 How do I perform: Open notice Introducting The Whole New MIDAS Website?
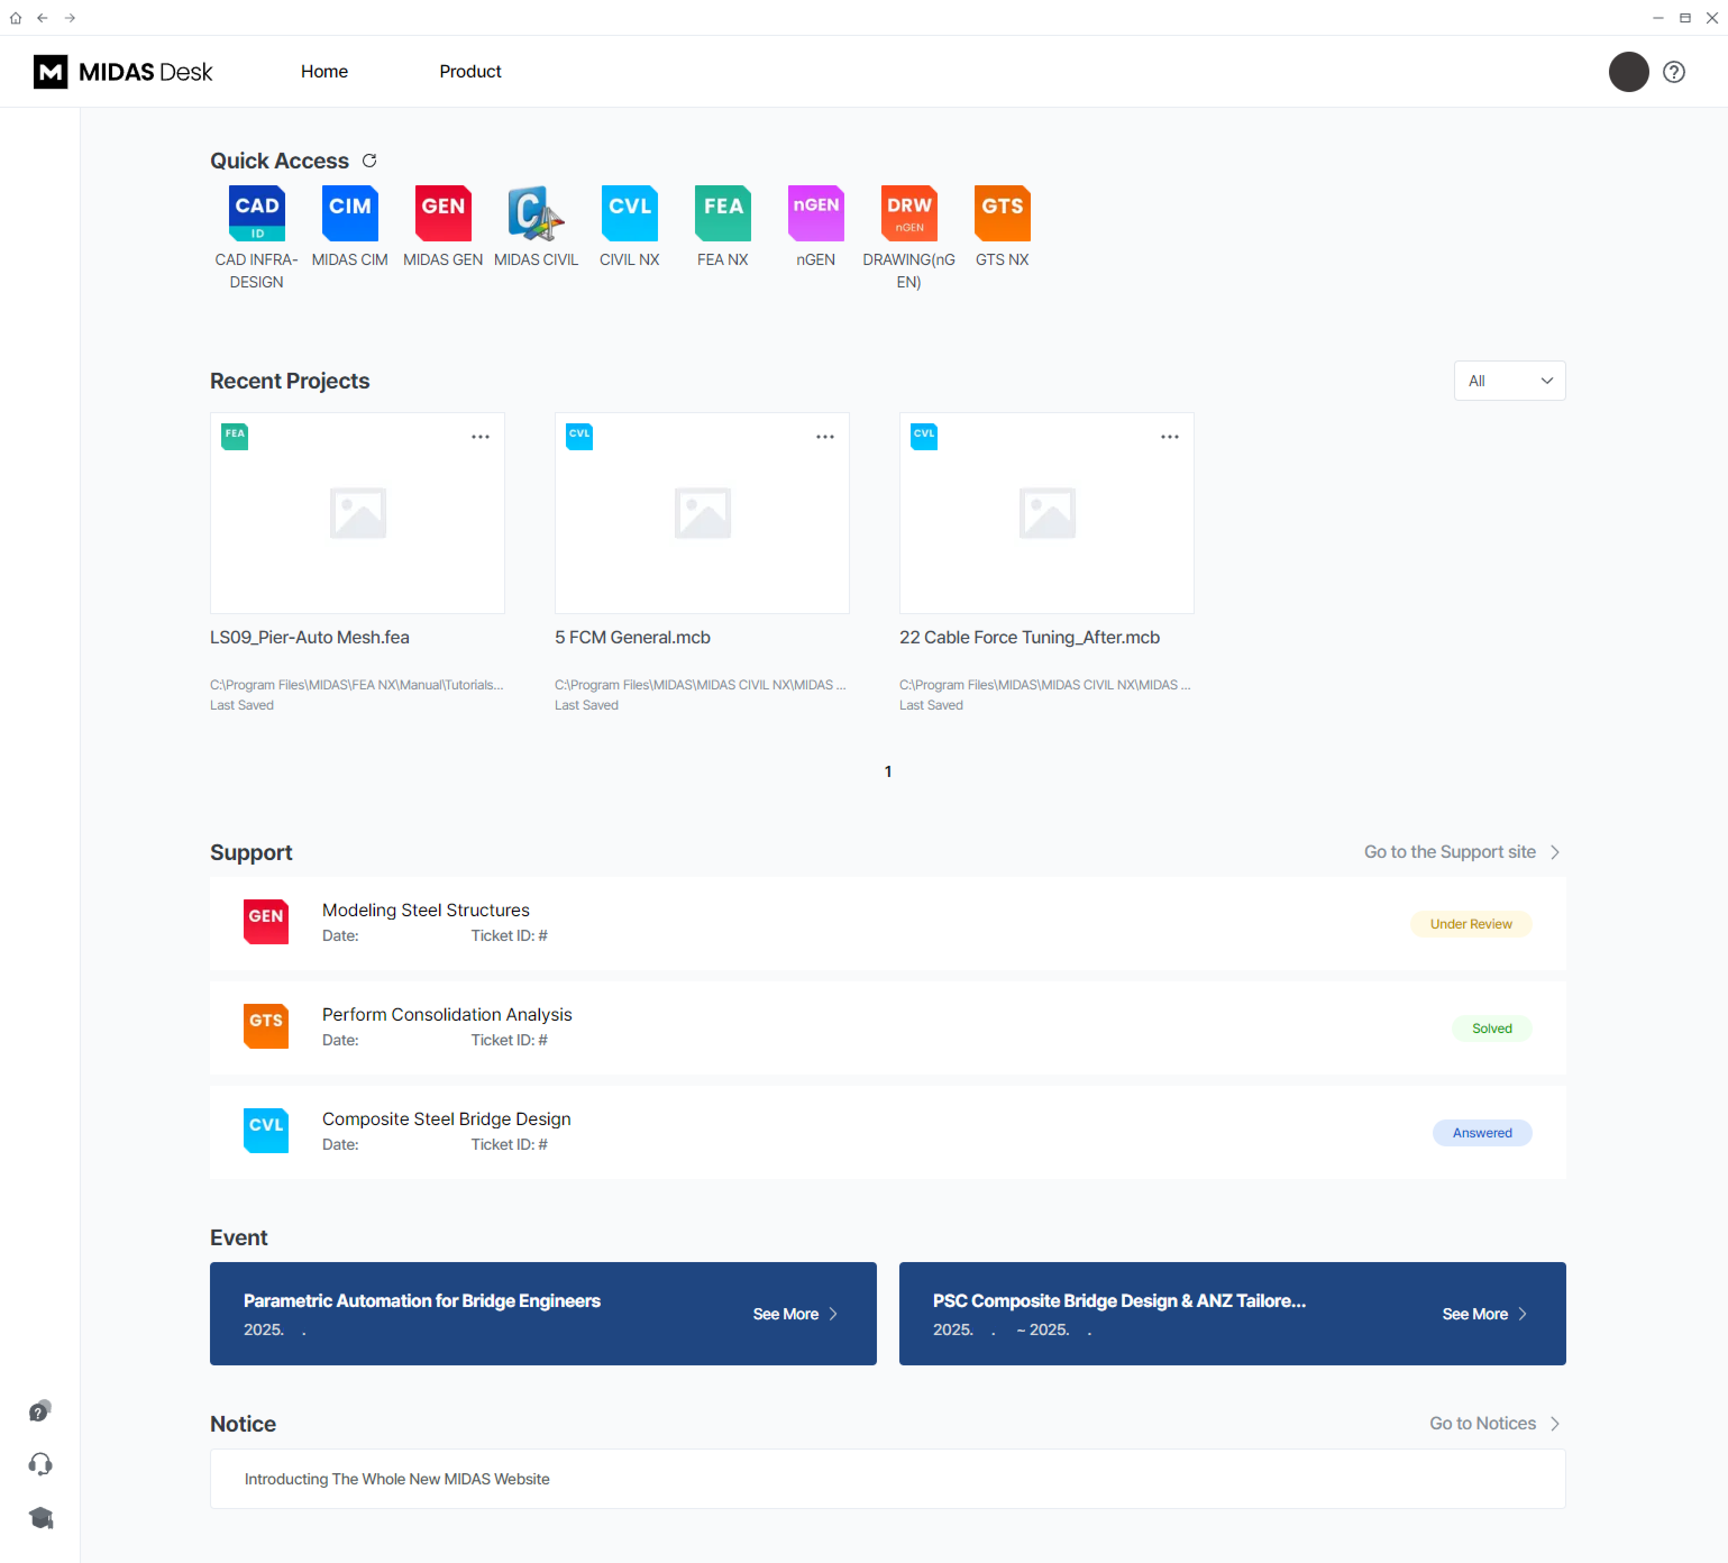point(887,1479)
